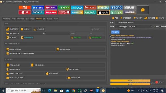Viewport: 166px width, 93px height.
Task: Select the Huawei brand logo
Action: [51, 7]
